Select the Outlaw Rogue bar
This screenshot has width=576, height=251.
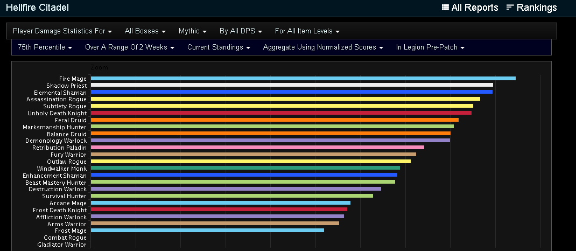coord(250,162)
